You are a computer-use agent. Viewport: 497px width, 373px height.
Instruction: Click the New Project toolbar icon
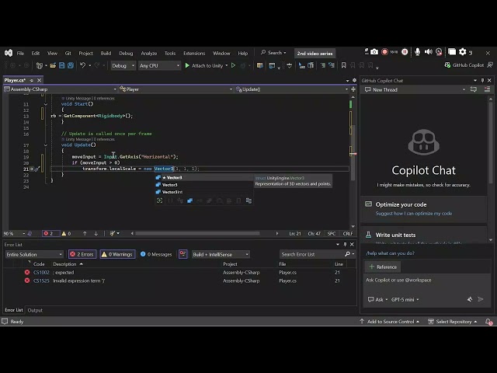click(x=40, y=65)
